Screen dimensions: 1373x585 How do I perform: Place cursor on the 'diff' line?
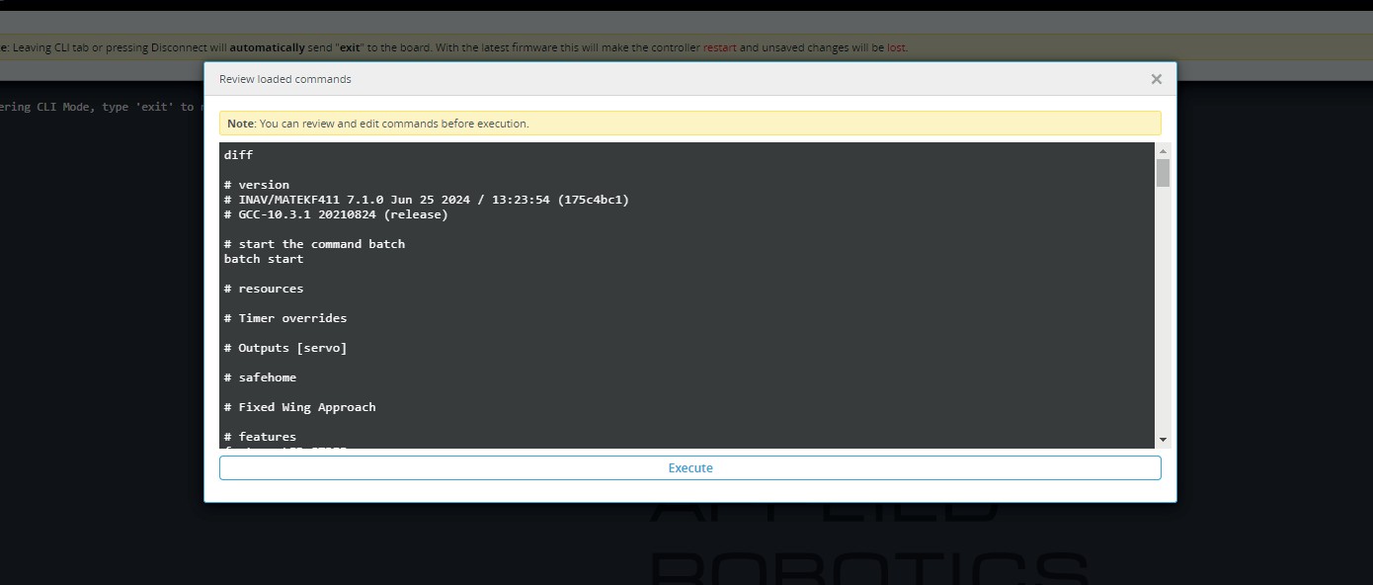239,155
